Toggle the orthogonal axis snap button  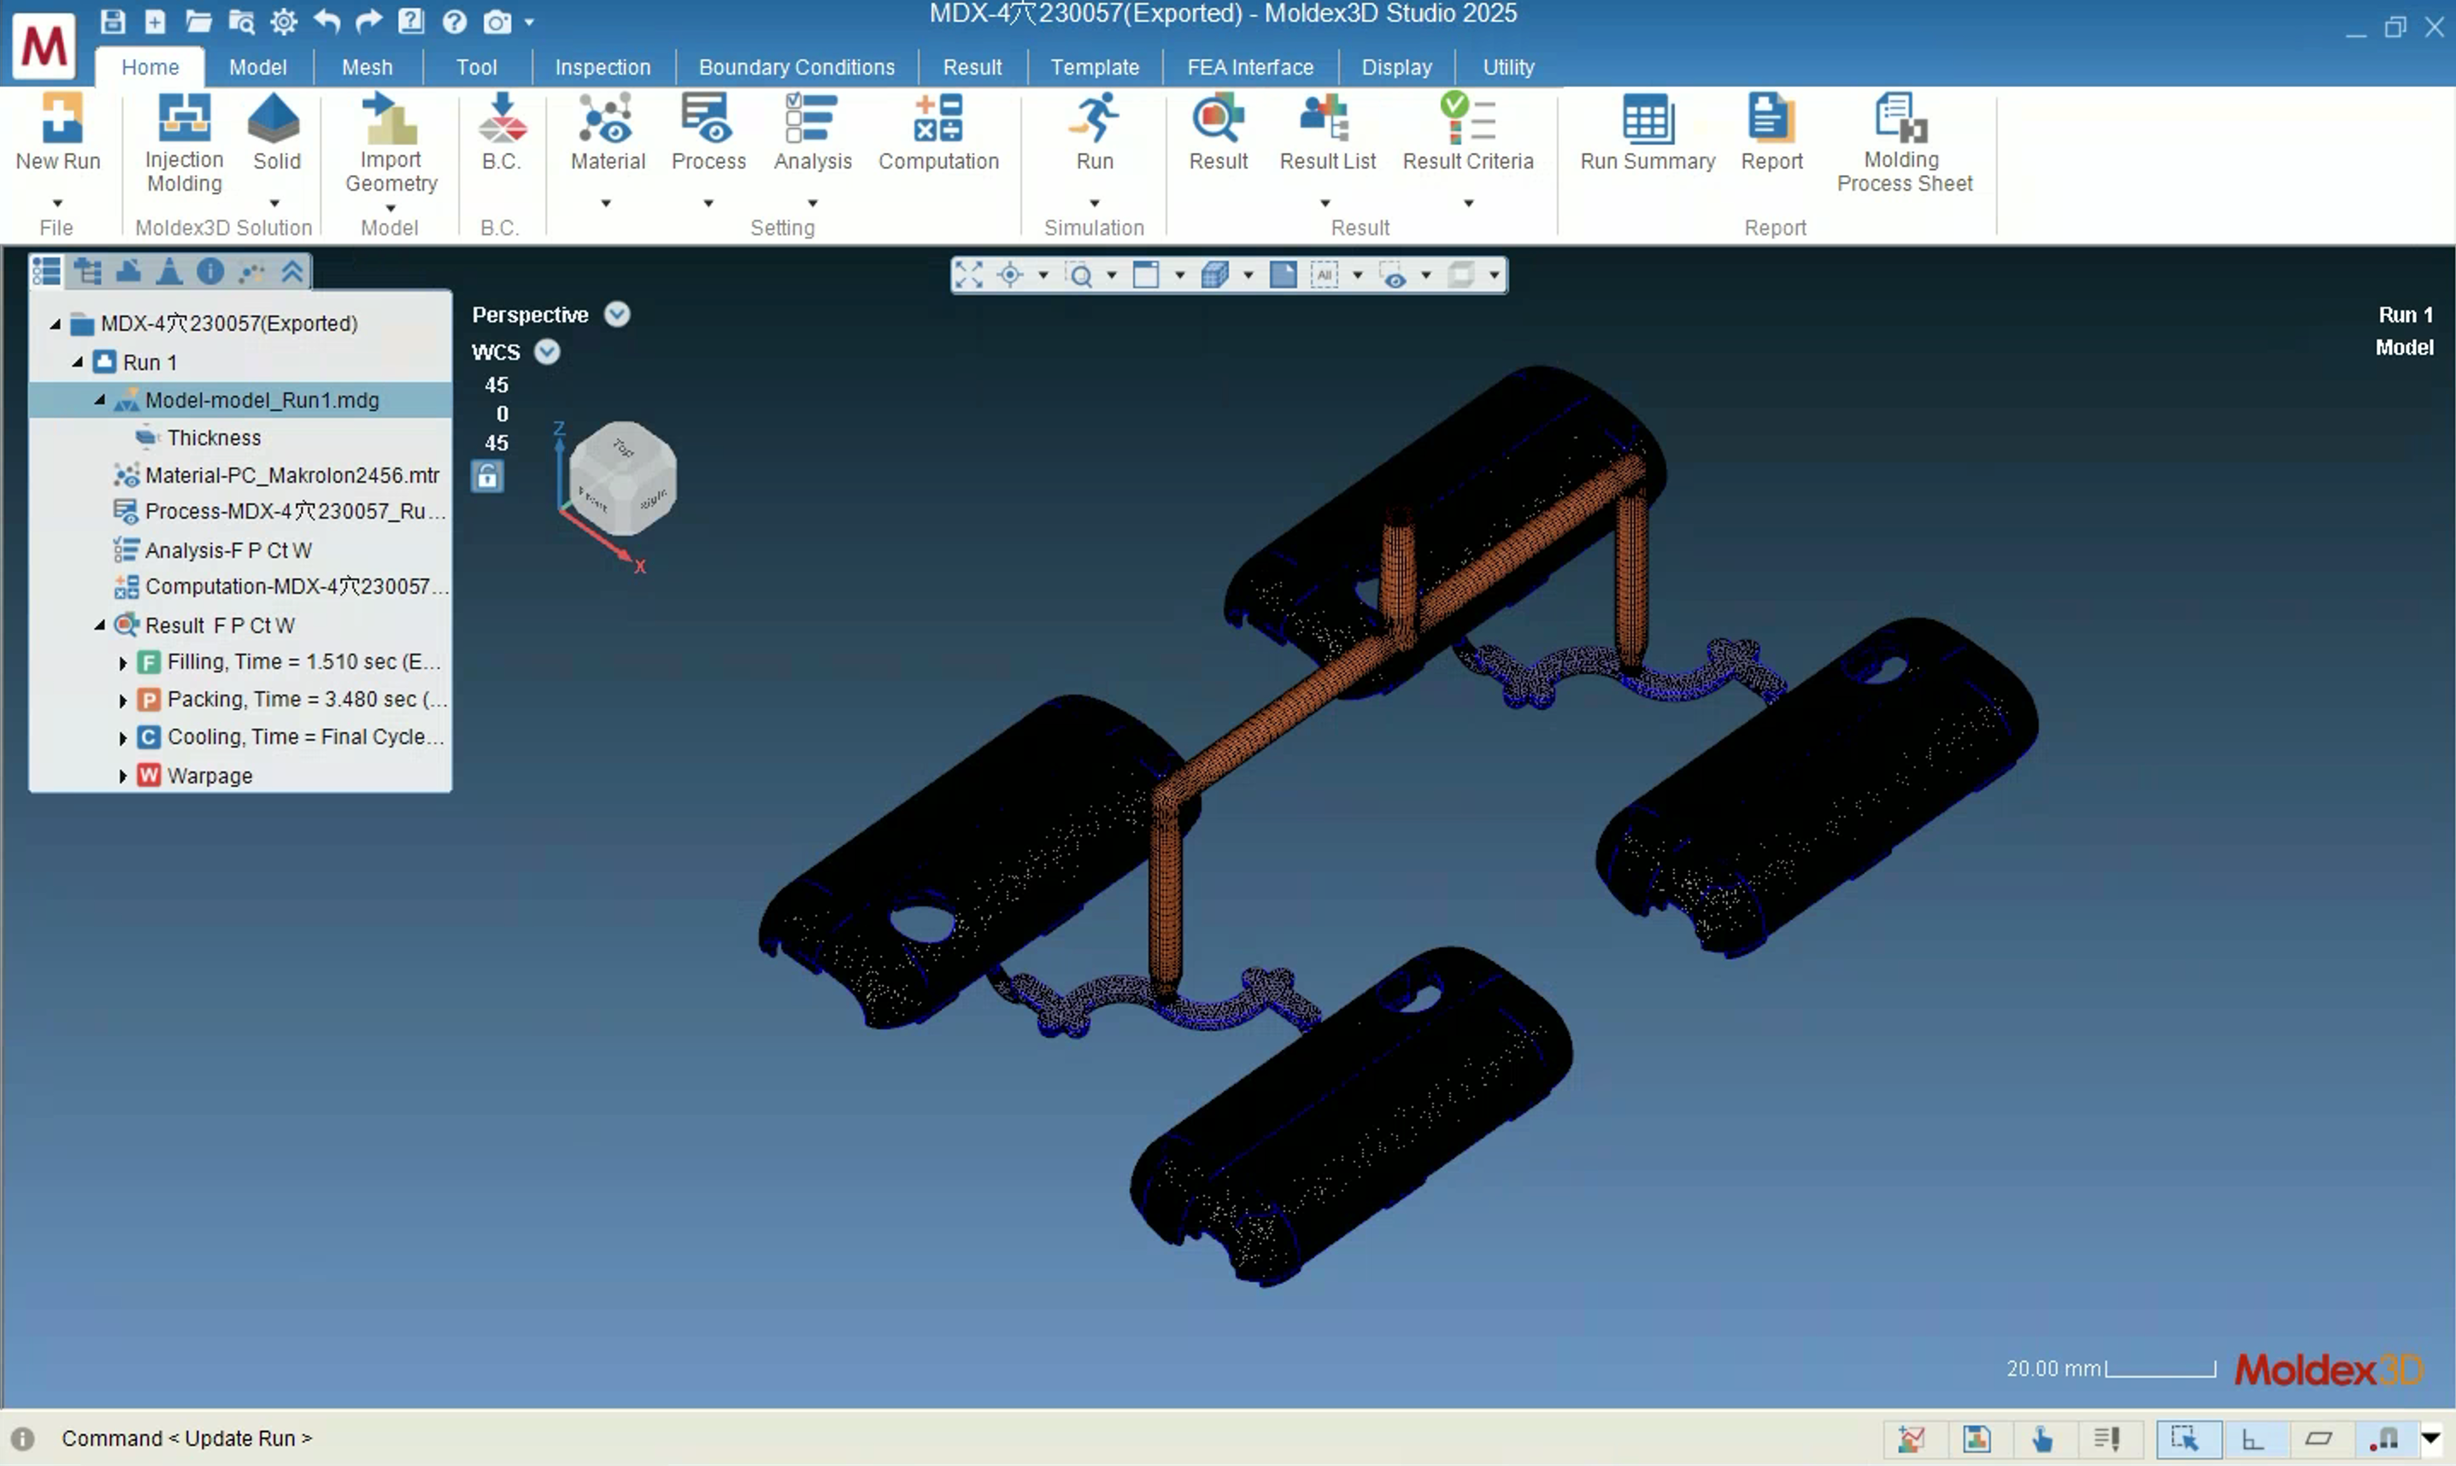click(x=2253, y=1440)
